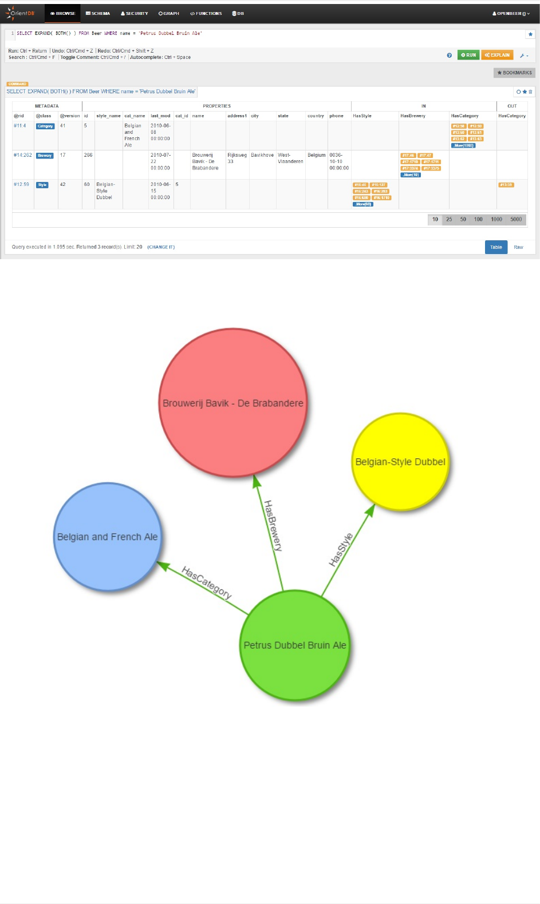This screenshot has height=904, width=540.
Task: Set page size to 25
Action: (449, 219)
